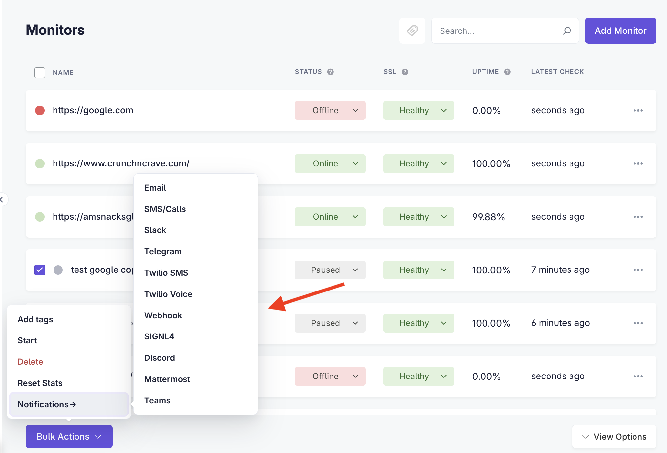The image size is (667, 453).
Task: Open the https://www.crunchncrave.com/ monitor
Action: point(121,163)
